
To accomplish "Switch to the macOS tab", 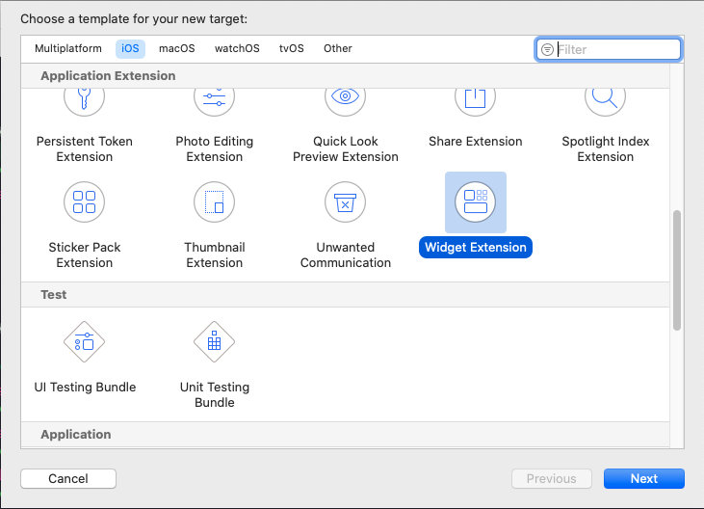I will coord(177,48).
